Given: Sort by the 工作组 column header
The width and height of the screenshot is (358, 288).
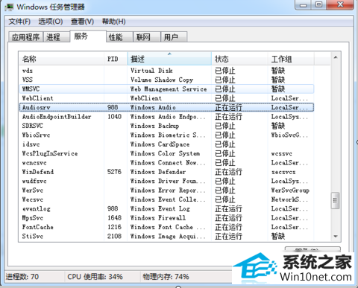Looking at the screenshot, I should tap(291, 59).
